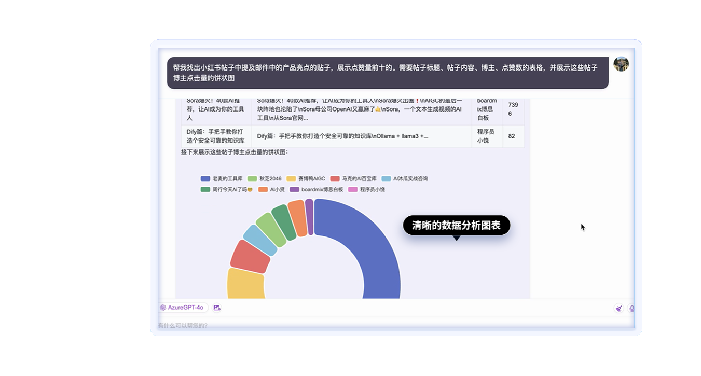
Task: Toggle the 马克的AI百宝库 legend entry
Action: click(x=353, y=178)
